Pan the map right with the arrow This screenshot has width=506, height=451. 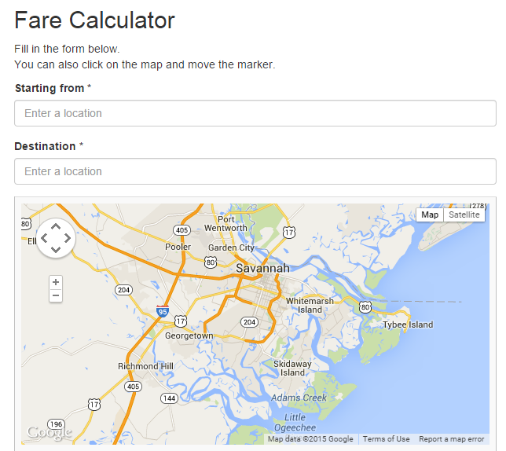point(68,238)
